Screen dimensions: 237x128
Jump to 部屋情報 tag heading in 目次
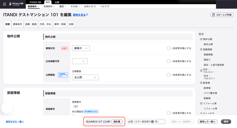point(206,50)
